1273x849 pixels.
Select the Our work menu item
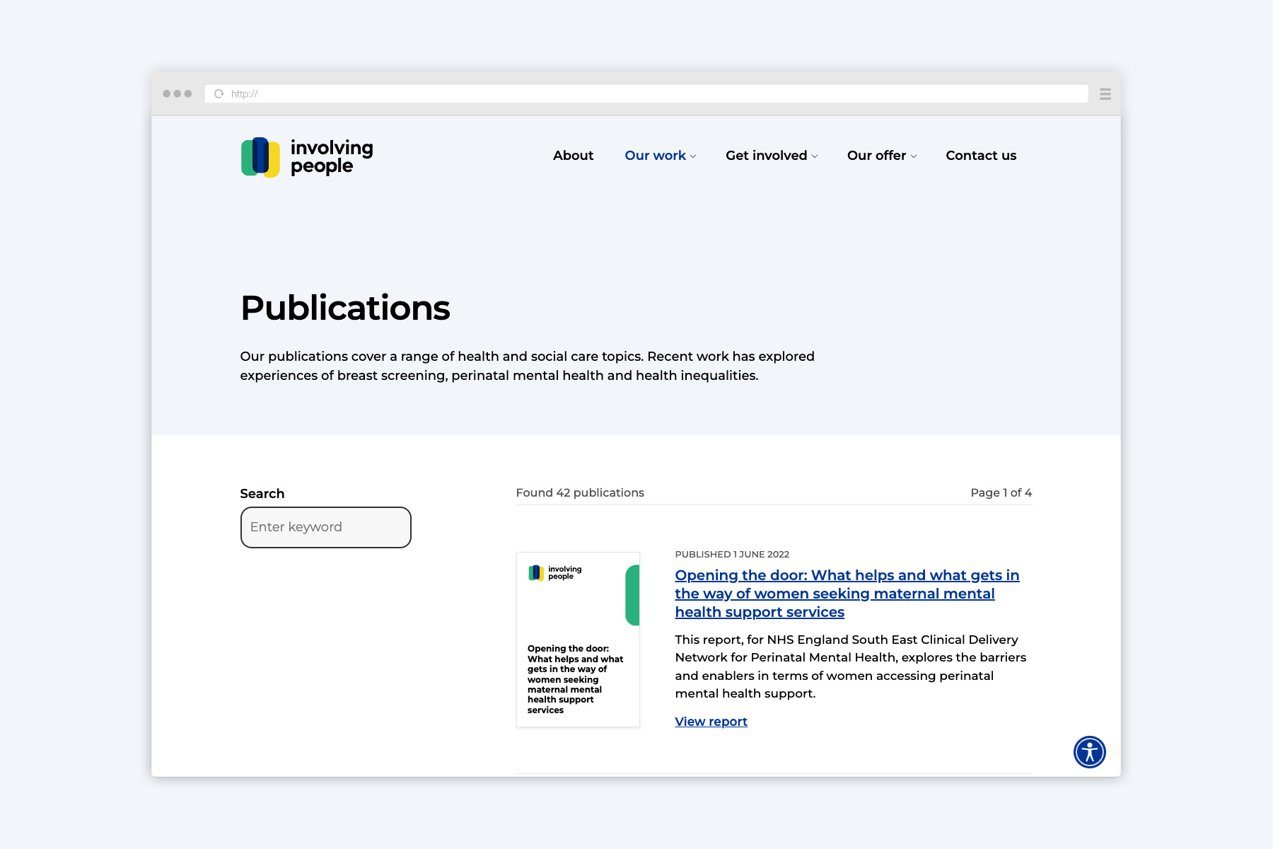[655, 156]
